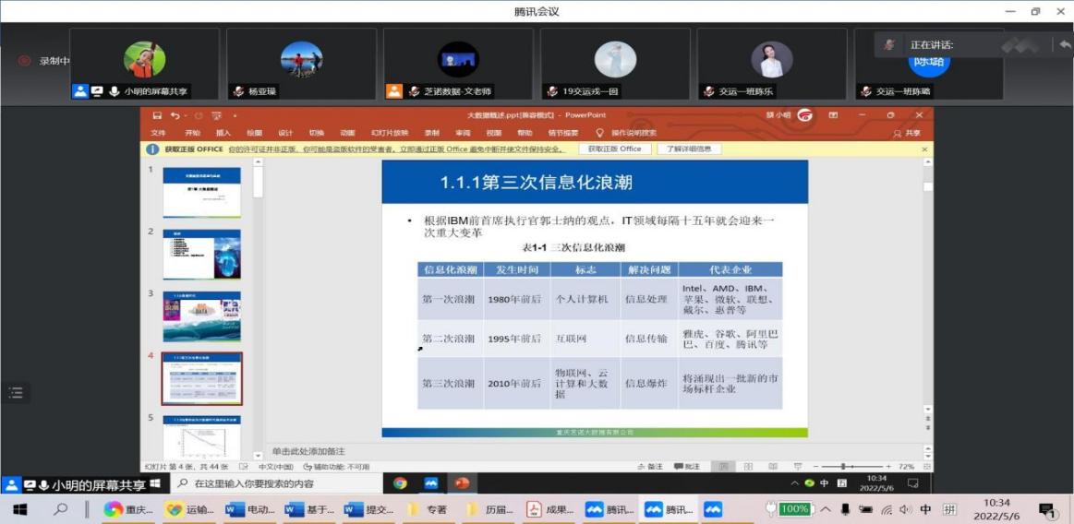Screen dimensions: 1074x524
Task: Click the 获取正版 Office button
Action: pyautogui.click(x=614, y=149)
